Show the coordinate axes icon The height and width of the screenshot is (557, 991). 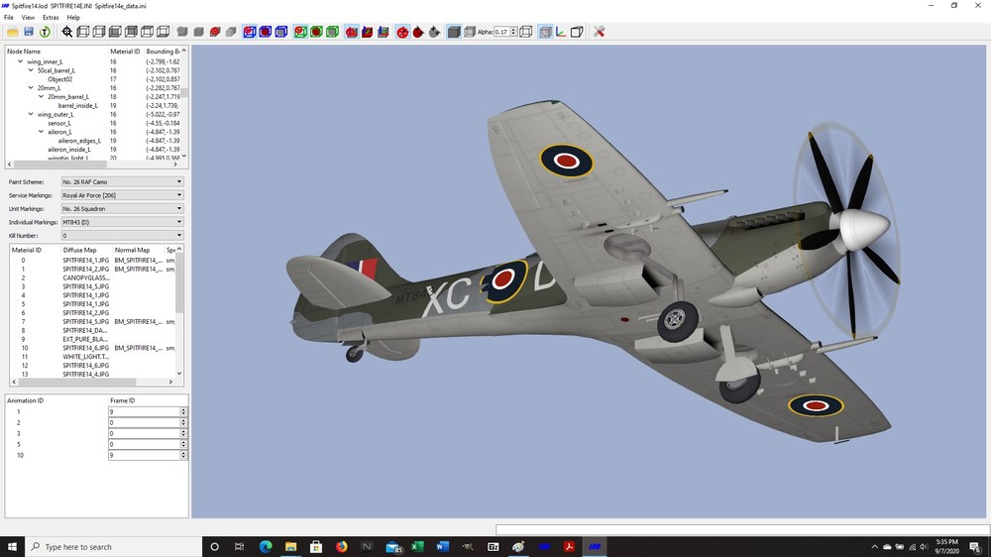[561, 32]
